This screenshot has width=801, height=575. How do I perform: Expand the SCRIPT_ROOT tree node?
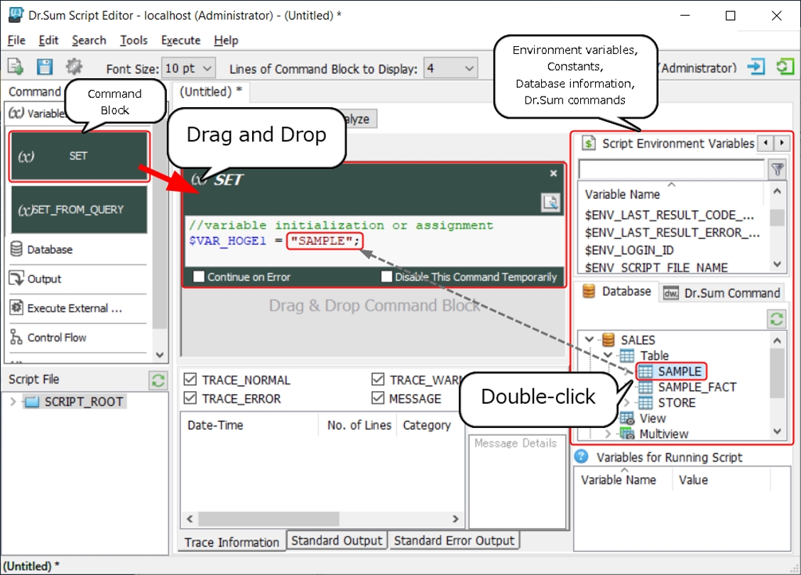(14, 402)
